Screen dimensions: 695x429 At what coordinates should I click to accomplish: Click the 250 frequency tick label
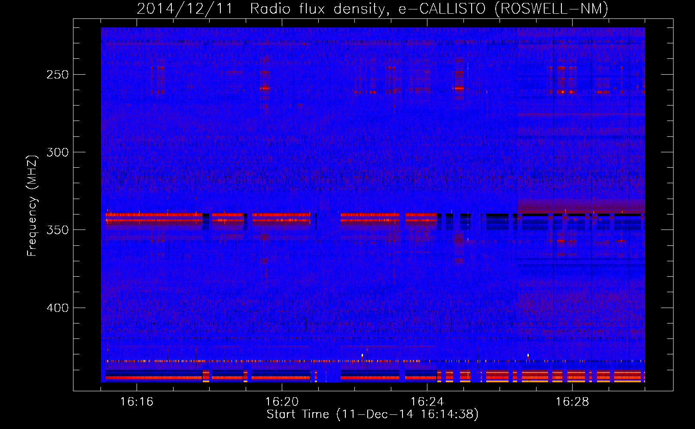(58, 75)
